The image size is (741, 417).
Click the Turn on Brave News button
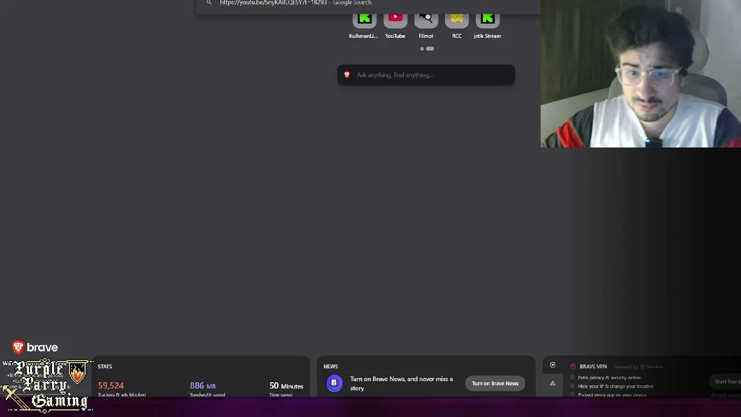(495, 383)
